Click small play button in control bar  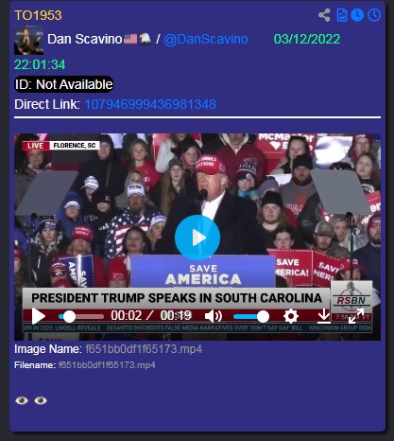pos(39,316)
